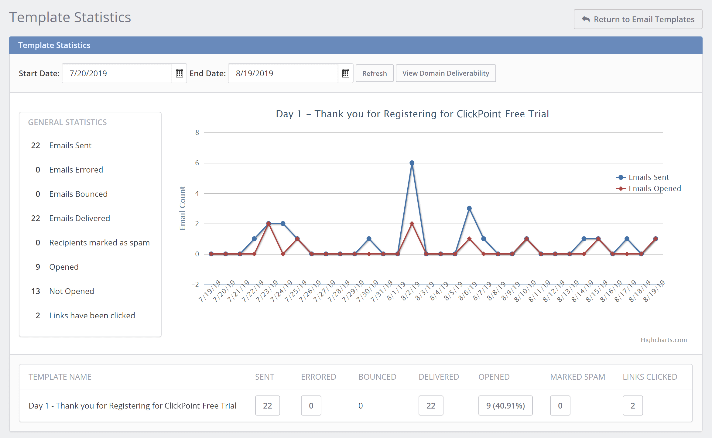Click the Opened 9 (40.91%) box

[x=505, y=405]
